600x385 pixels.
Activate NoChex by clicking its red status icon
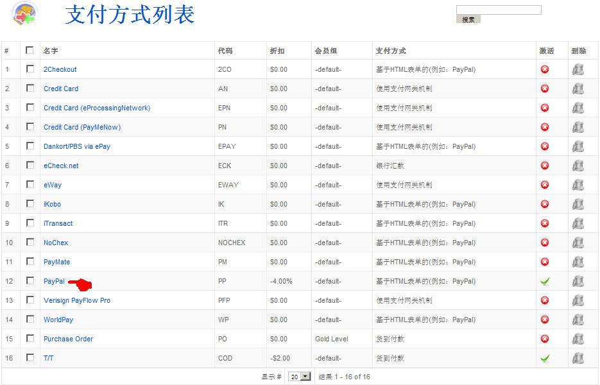tap(545, 243)
